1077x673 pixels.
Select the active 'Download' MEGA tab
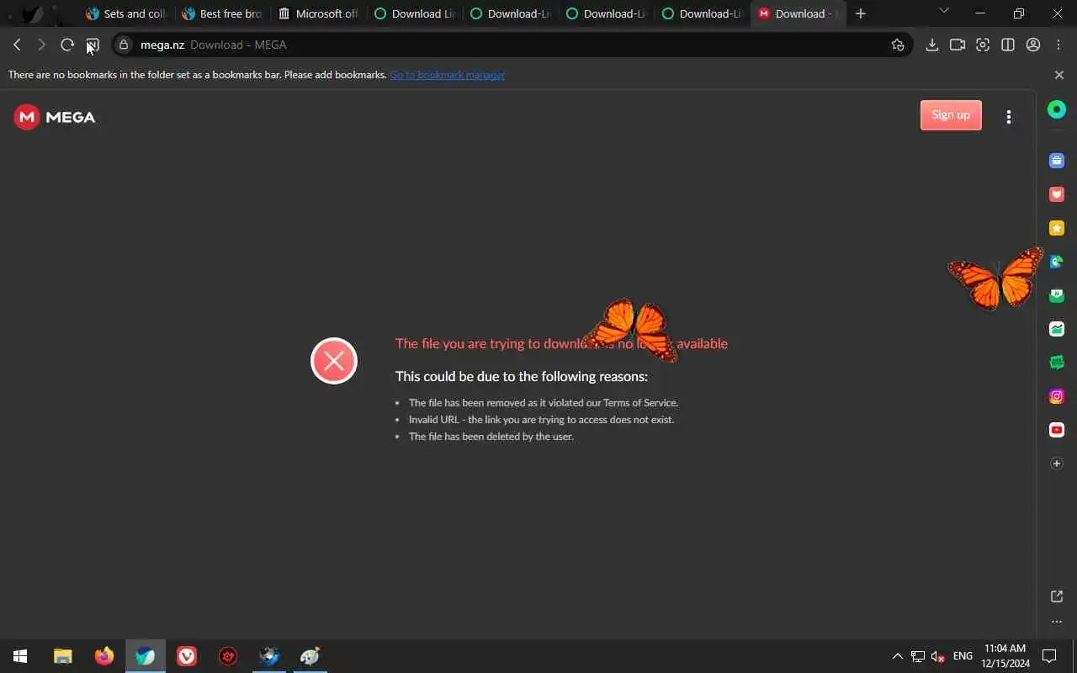click(798, 13)
